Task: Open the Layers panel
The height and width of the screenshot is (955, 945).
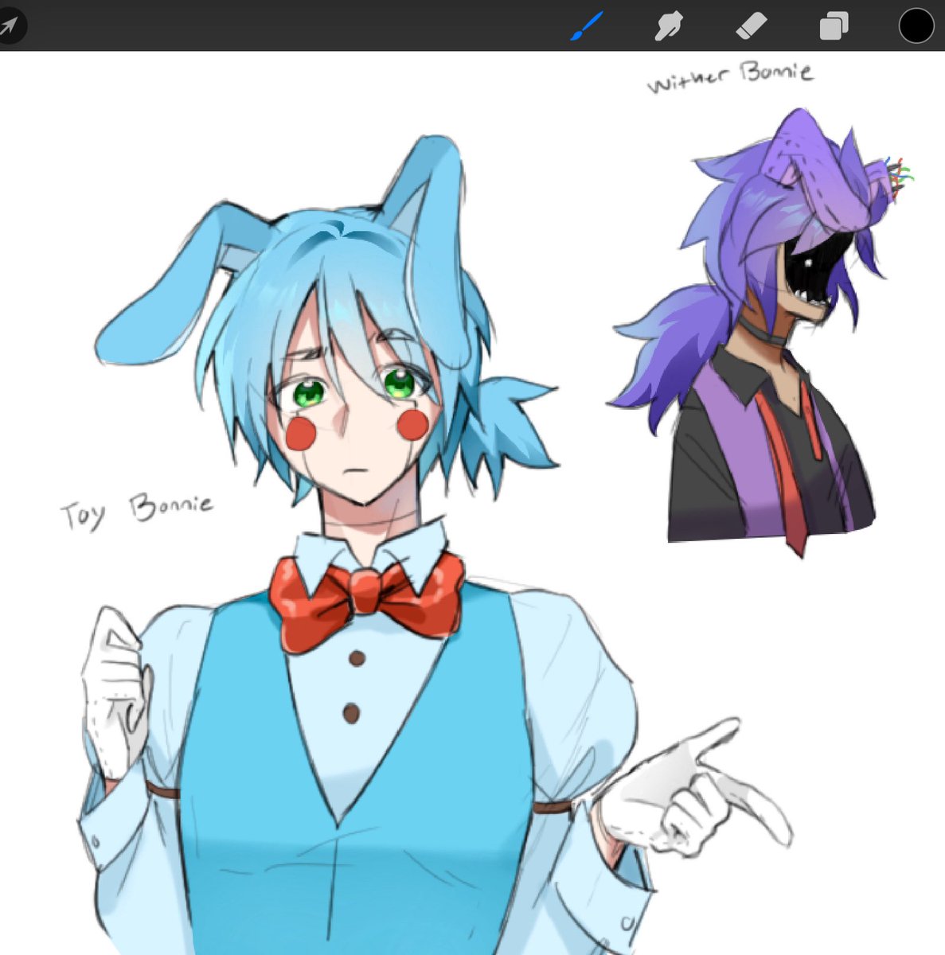Action: coord(834,26)
